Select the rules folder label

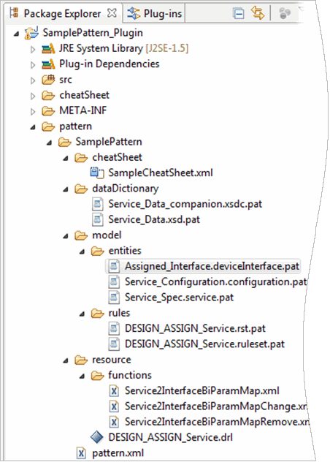[x=119, y=313]
